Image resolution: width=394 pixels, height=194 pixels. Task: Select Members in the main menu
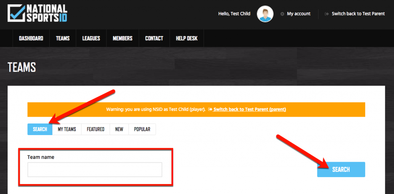[123, 38]
